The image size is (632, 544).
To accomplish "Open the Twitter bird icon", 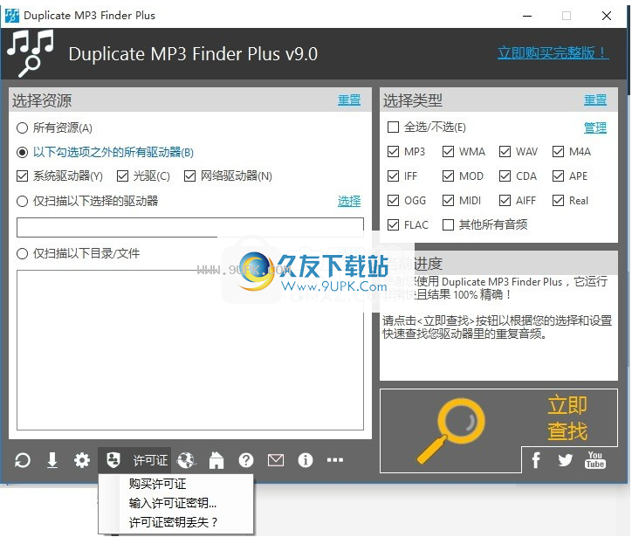I will point(565,460).
